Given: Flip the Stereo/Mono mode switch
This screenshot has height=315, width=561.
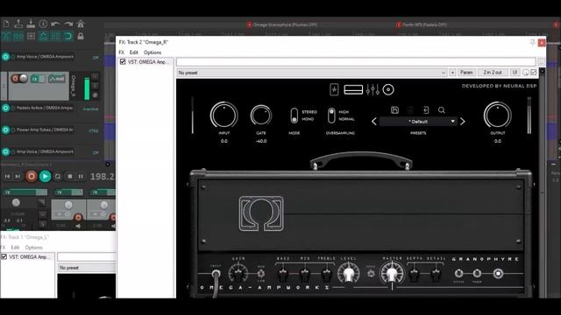Looking at the screenshot, I should (295, 115).
